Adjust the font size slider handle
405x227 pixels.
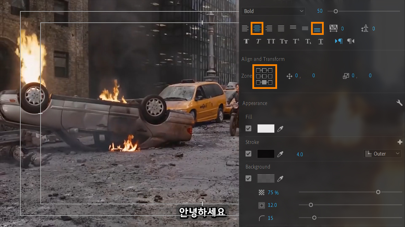tap(335, 11)
